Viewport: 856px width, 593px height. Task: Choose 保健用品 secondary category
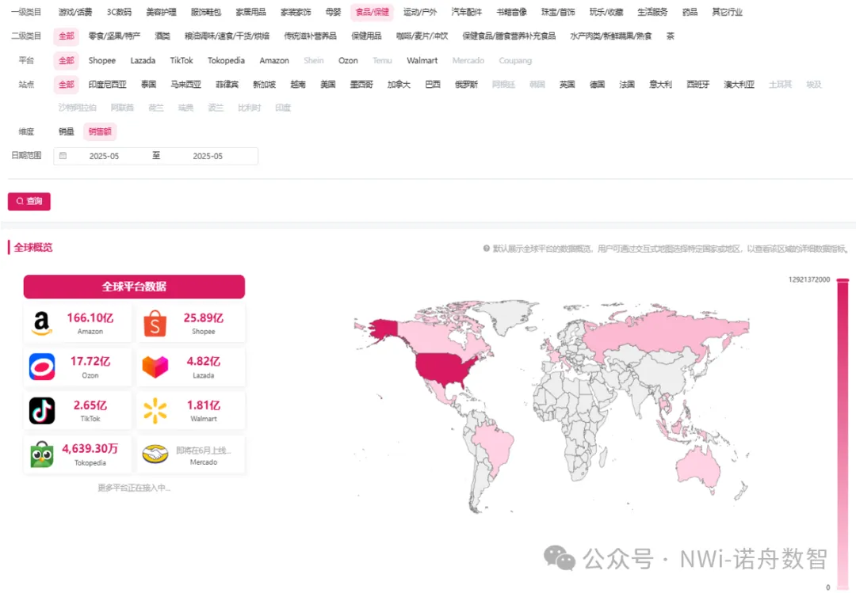(x=366, y=36)
